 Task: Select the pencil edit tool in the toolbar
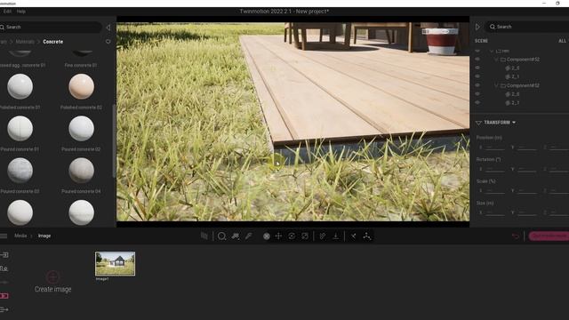(249, 236)
